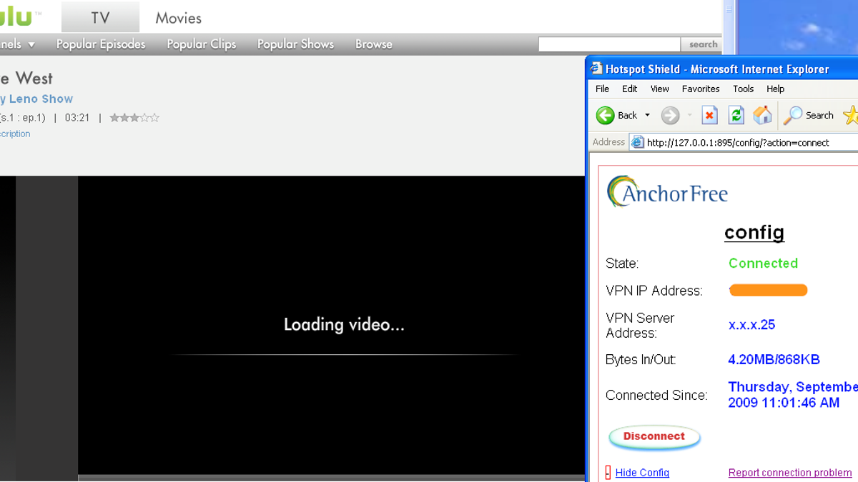Click the grey Forward arrow in Internet Explorer

pyautogui.click(x=670, y=116)
